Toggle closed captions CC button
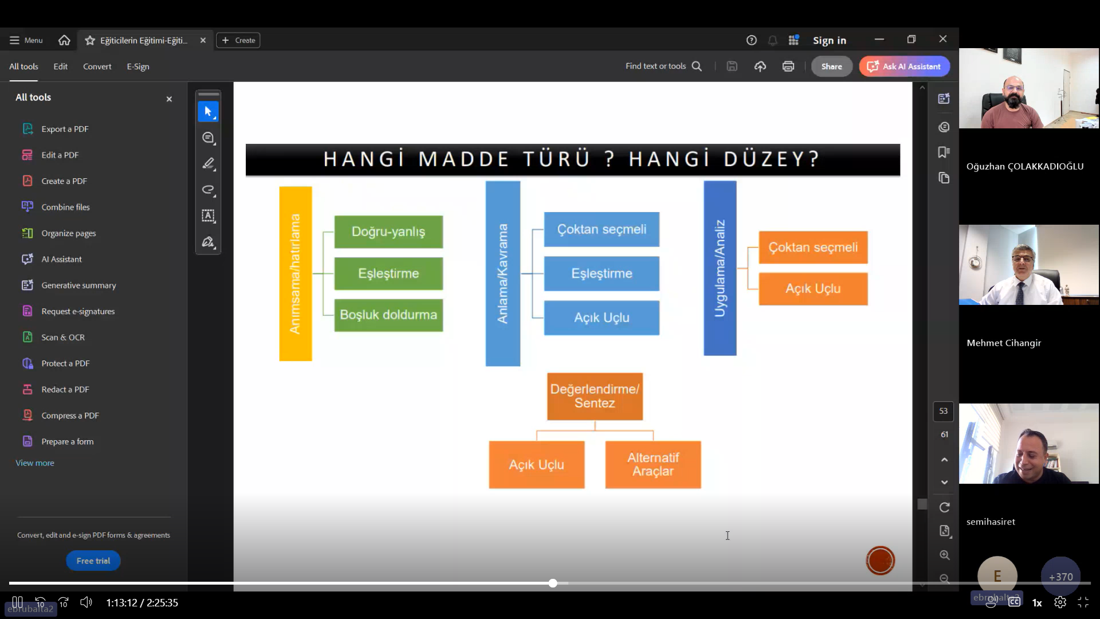 coord(1014,602)
